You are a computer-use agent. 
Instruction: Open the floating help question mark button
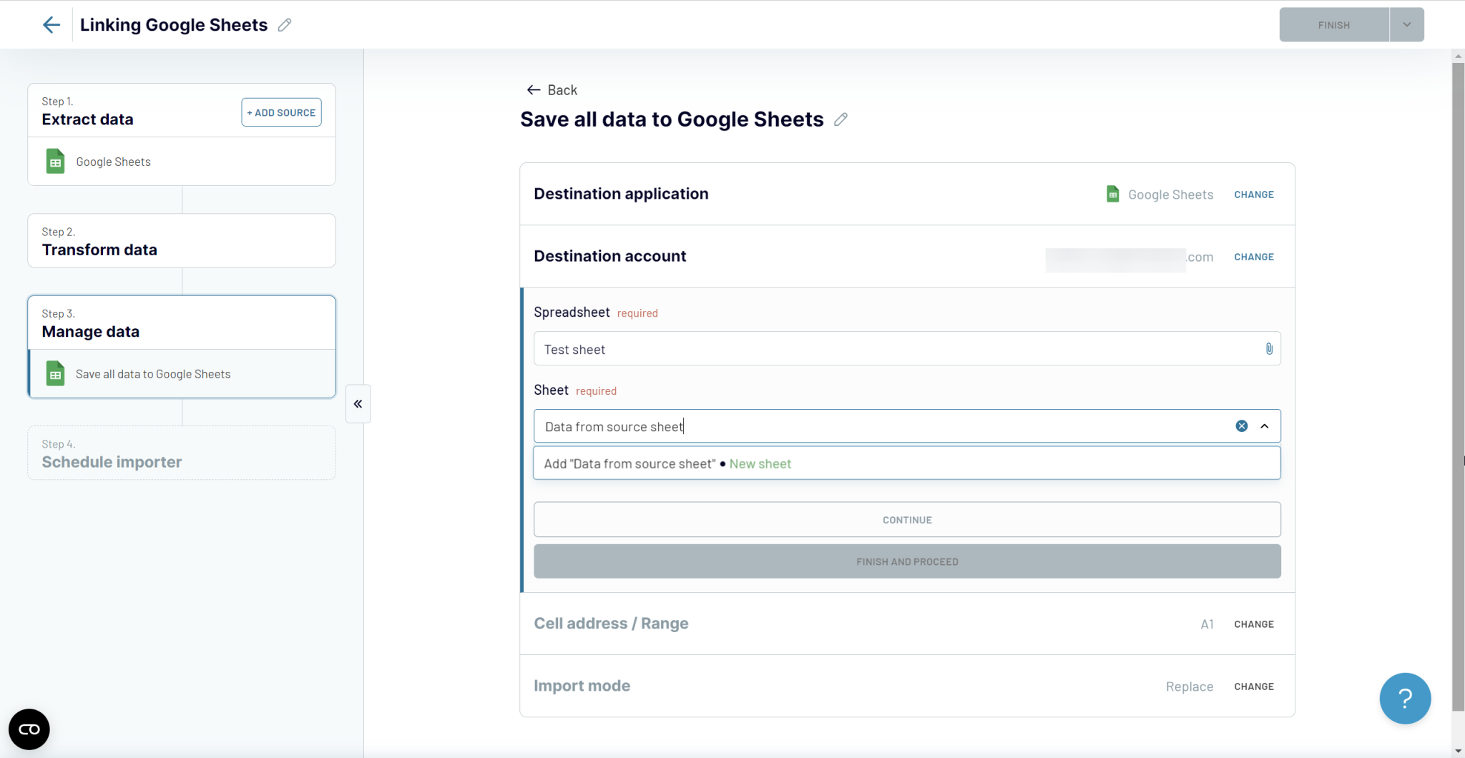click(1404, 699)
